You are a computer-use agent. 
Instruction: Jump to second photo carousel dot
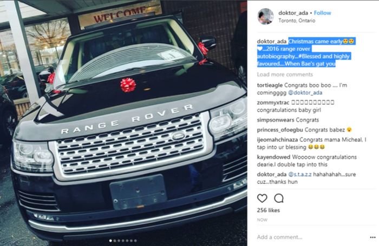pos(115,241)
